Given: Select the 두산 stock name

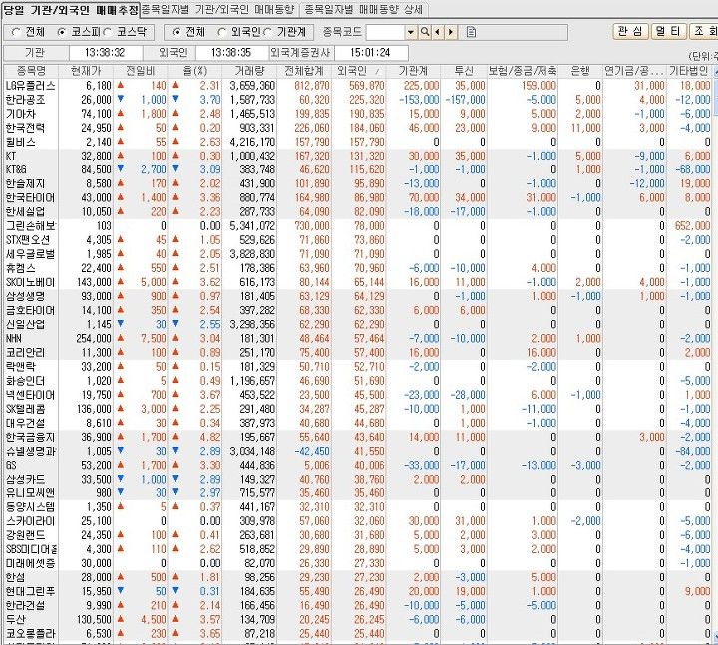Looking at the screenshot, I should click(x=15, y=620).
